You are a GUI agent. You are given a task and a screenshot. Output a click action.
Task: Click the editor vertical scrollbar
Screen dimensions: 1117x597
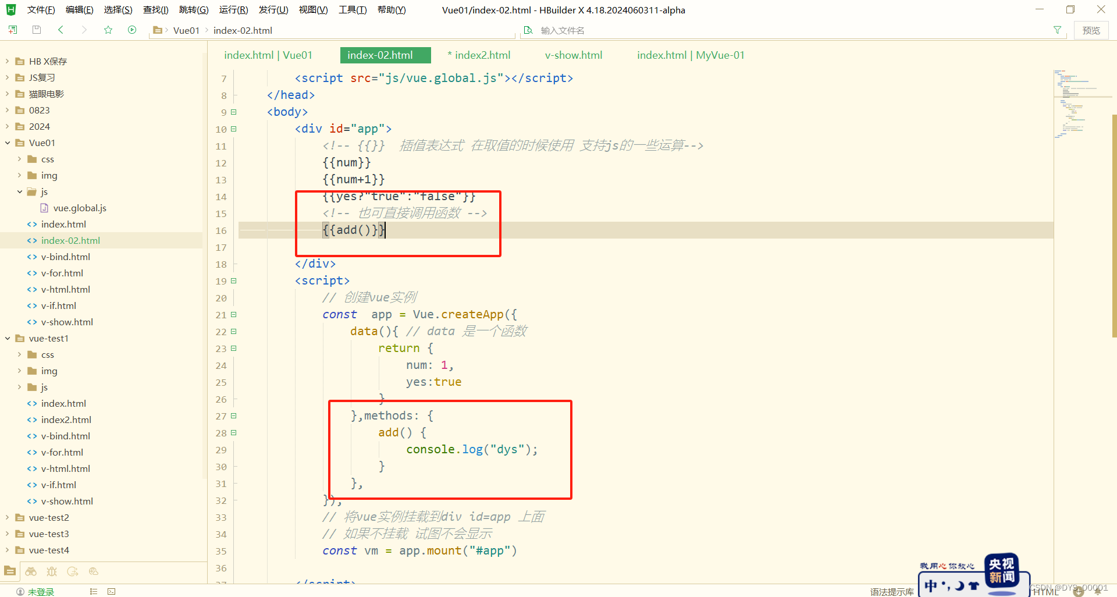coord(1114,226)
